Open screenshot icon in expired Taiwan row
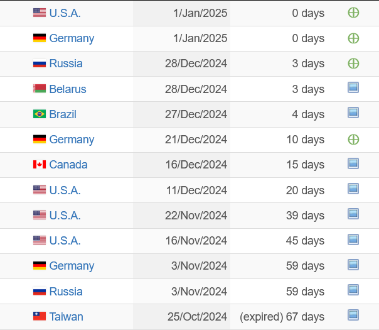The height and width of the screenshot is (330, 379). click(353, 316)
